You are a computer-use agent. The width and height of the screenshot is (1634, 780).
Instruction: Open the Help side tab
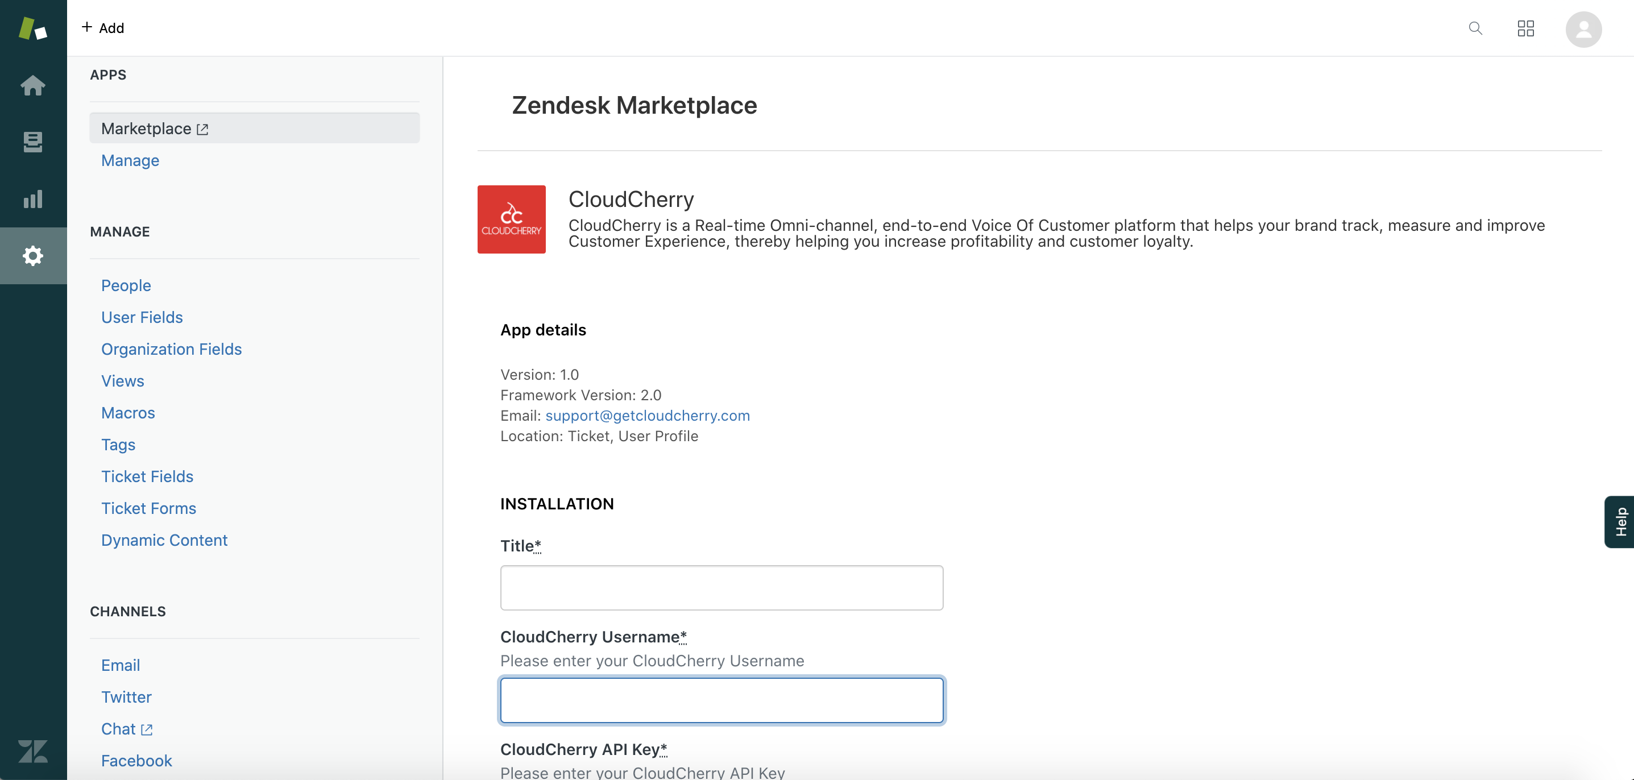(x=1619, y=522)
